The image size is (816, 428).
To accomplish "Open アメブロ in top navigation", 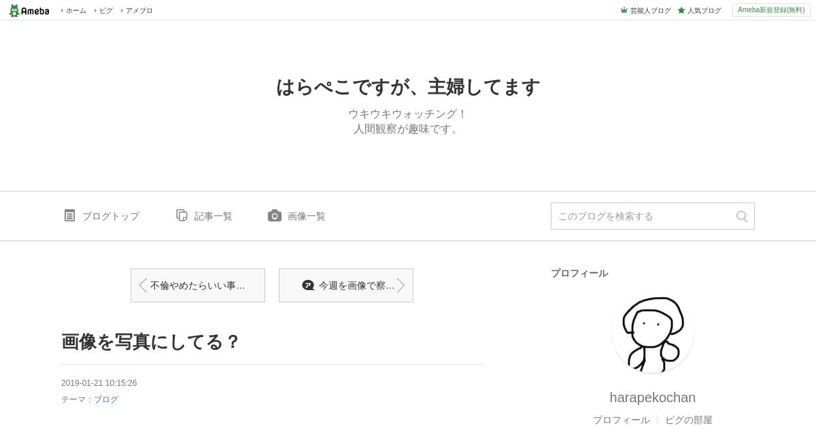I will 139,10.
